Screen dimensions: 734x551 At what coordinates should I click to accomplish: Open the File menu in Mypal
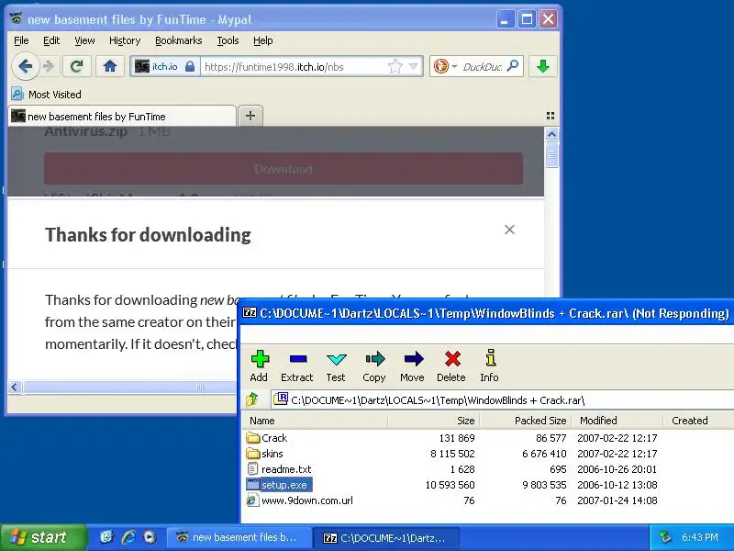21,40
